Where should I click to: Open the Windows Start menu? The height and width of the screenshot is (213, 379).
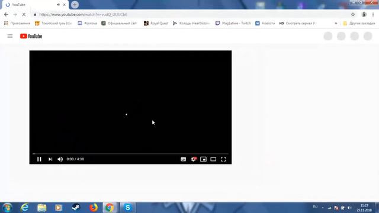click(7, 208)
